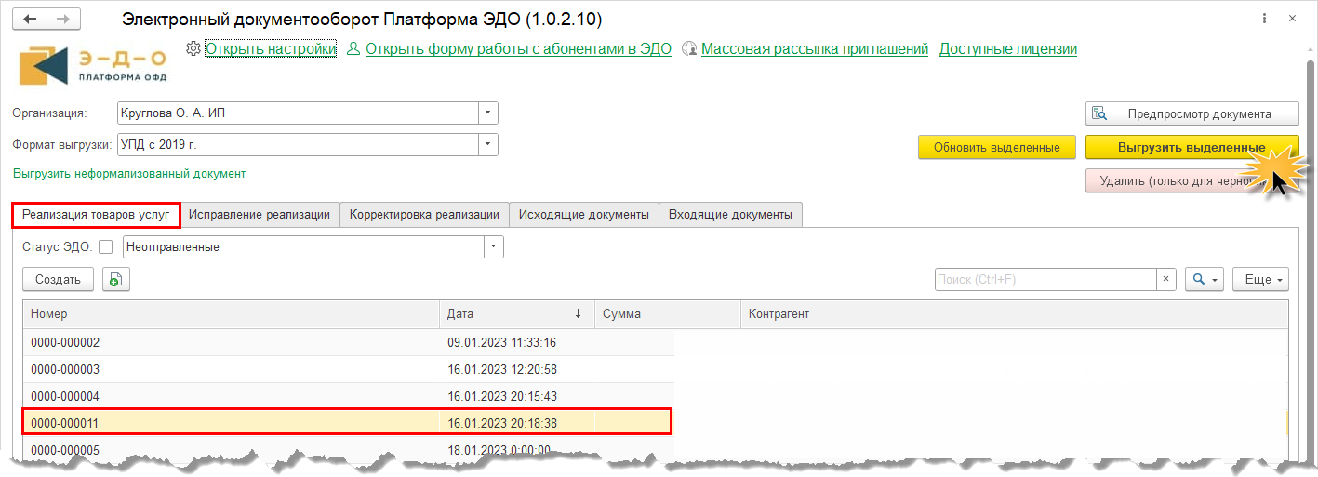Click the person icon beside abonents link

point(353,49)
